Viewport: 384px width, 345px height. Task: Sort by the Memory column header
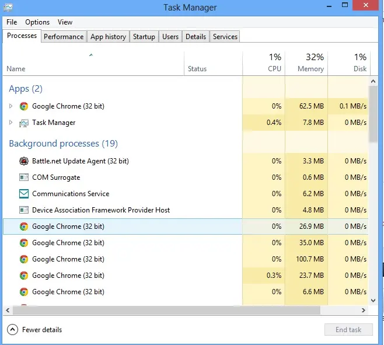pos(306,64)
